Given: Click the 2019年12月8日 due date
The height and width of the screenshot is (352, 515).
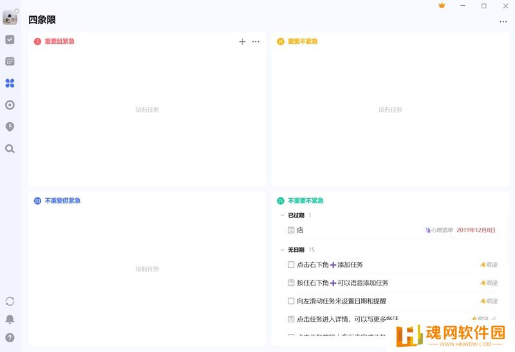Looking at the screenshot, I should tap(476, 230).
